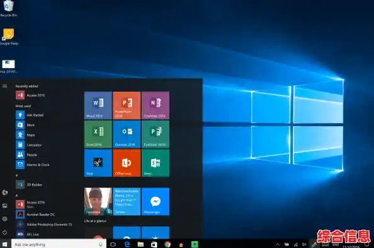The image size is (374, 248).
Task: Open Get Started from Most used
Action: click(x=30, y=115)
